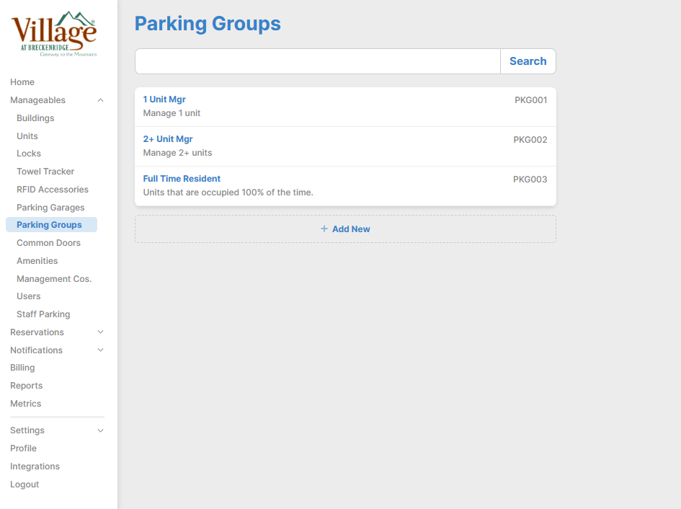Screen dimensions: 681x509
Task: Open the Billing page
Action: point(22,368)
